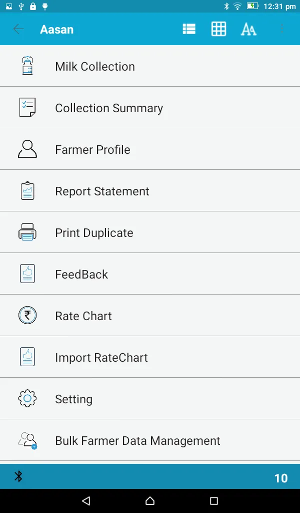Image resolution: width=300 pixels, height=513 pixels.
Task: Tap the Collection Summary checklist icon
Action: tap(27, 107)
